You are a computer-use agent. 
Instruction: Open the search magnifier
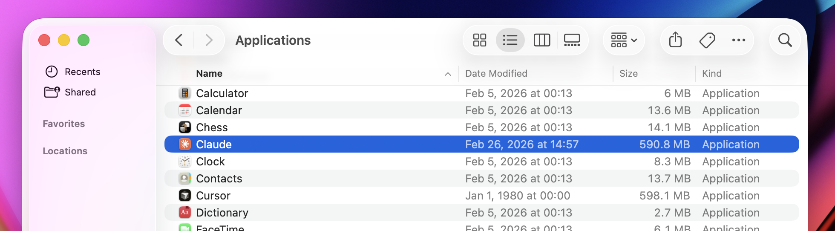tap(785, 40)
